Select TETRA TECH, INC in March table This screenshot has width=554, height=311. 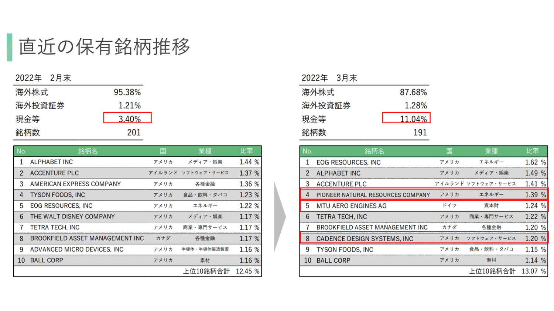(x=342, y=217)
